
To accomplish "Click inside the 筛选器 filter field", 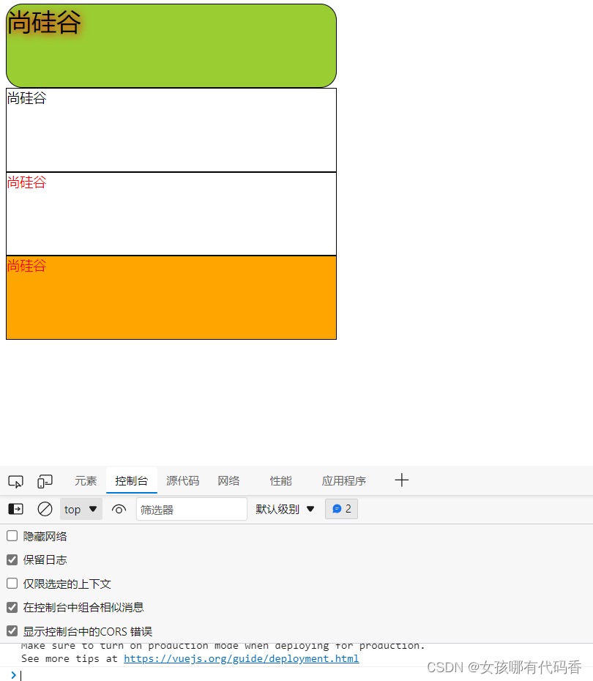I will (x=191, y=509).
